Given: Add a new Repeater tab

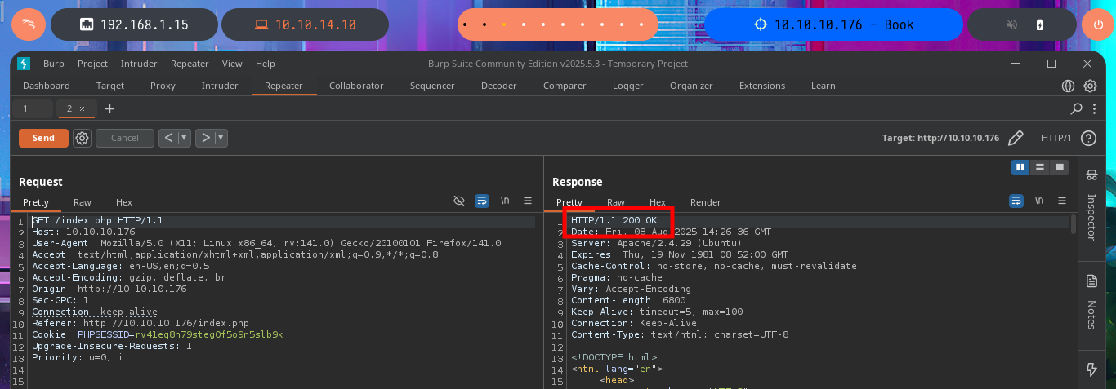Looking at the screenshot, I should pyautogui.click(x=109, y=108).
